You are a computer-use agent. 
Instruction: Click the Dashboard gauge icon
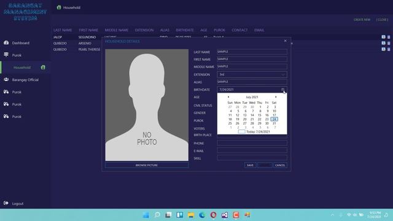(x=6, y=42)
